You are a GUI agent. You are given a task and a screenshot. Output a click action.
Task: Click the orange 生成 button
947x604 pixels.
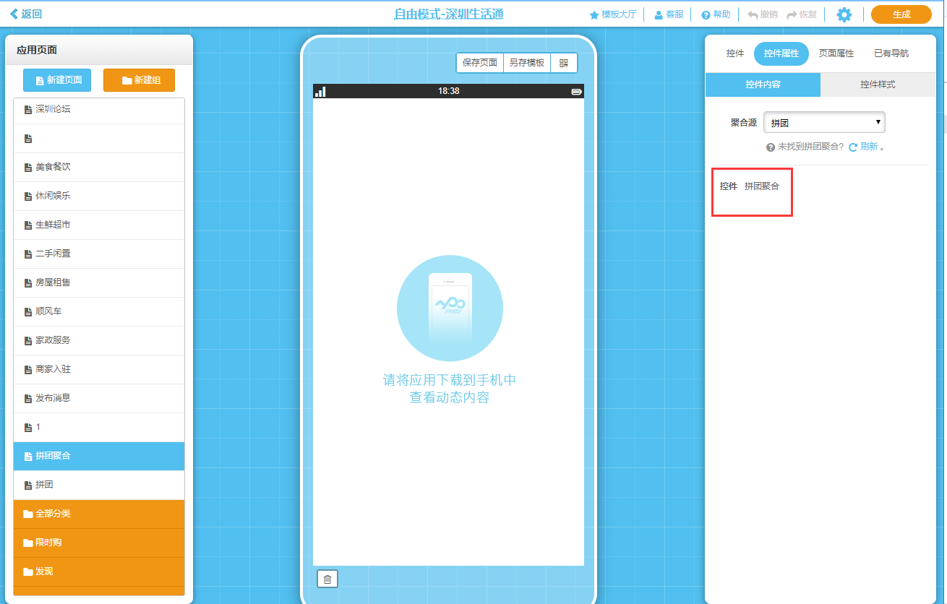point(901,14)
